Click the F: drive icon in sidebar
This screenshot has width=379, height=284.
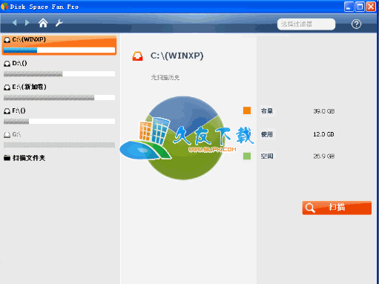coord(7,111)
